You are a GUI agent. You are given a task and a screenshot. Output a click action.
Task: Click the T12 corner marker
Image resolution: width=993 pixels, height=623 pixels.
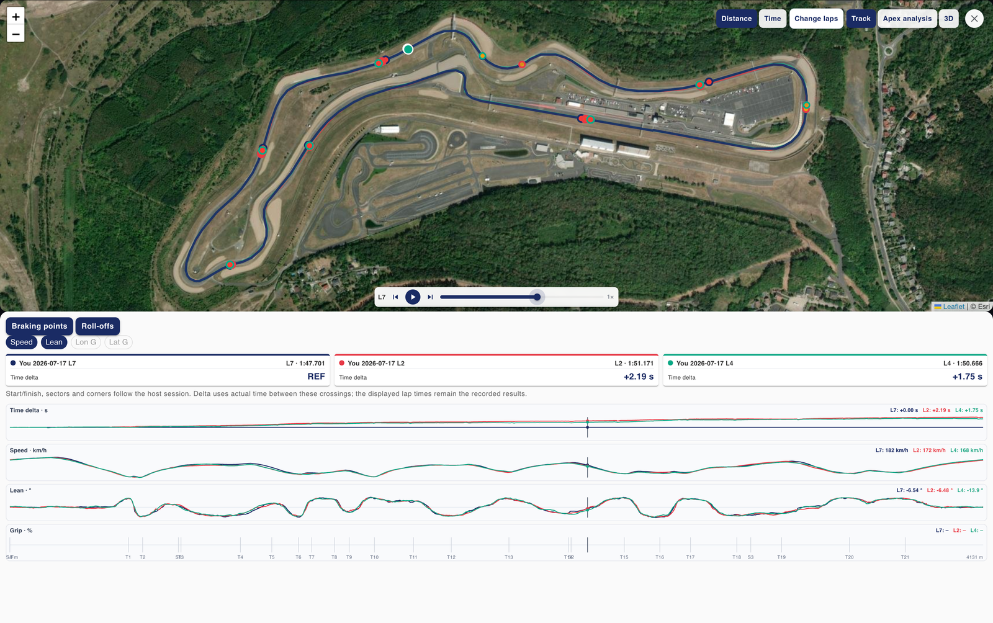click(451, 557)
